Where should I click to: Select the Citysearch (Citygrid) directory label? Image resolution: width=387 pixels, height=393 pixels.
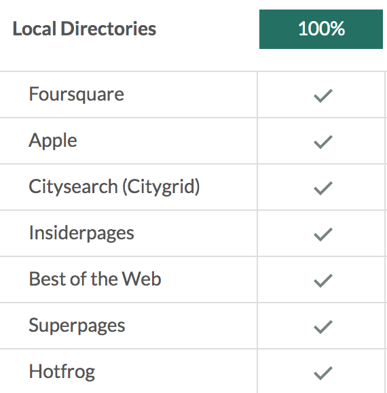click(114, 187)
